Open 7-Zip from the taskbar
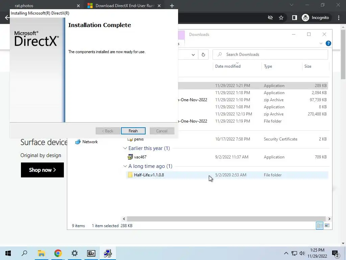The height and width of the screenshot is (260, 346). pos(91,253)
